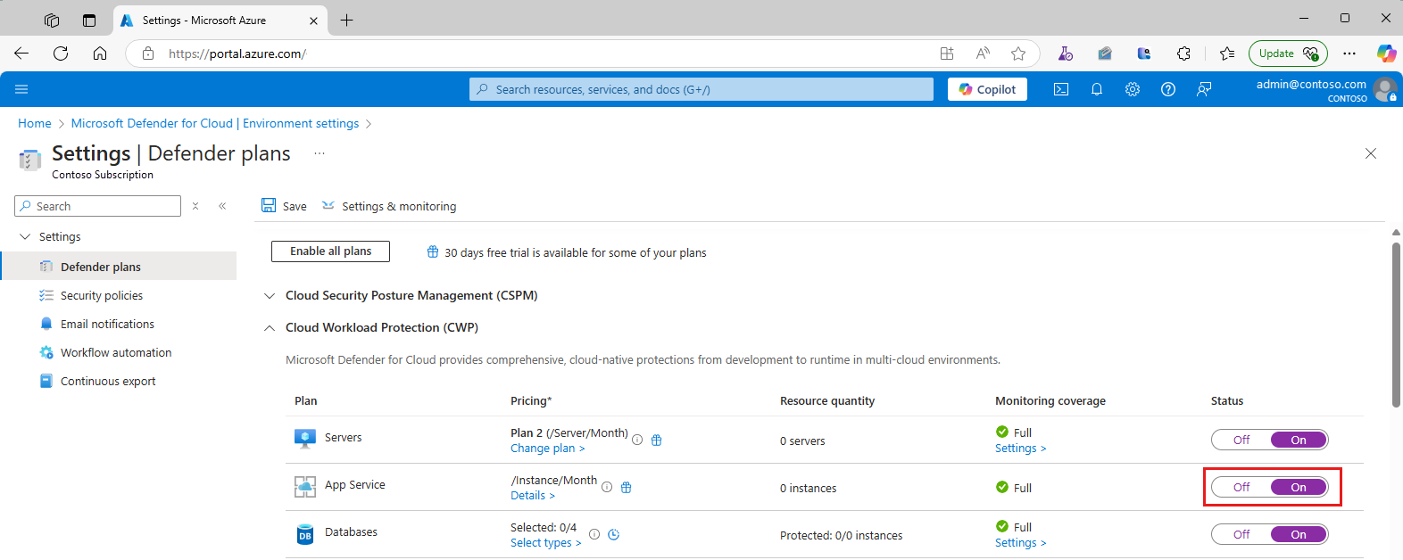Go to Home breadcrumb
This screenshot has width=1403, height=560.
[x=35, y=123]
